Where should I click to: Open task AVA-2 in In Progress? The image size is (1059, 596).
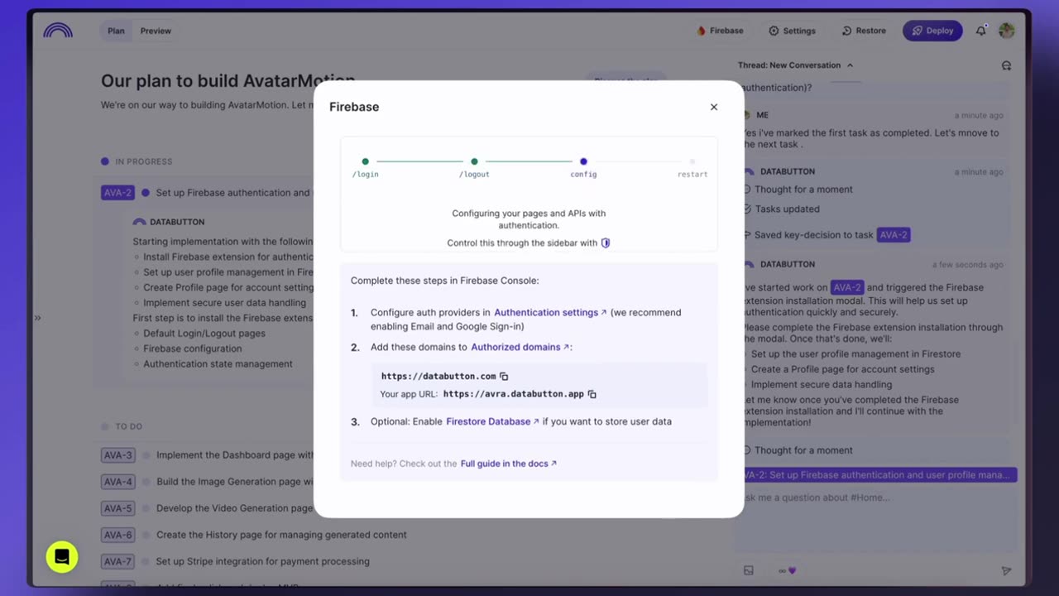(x=207, y=193)
